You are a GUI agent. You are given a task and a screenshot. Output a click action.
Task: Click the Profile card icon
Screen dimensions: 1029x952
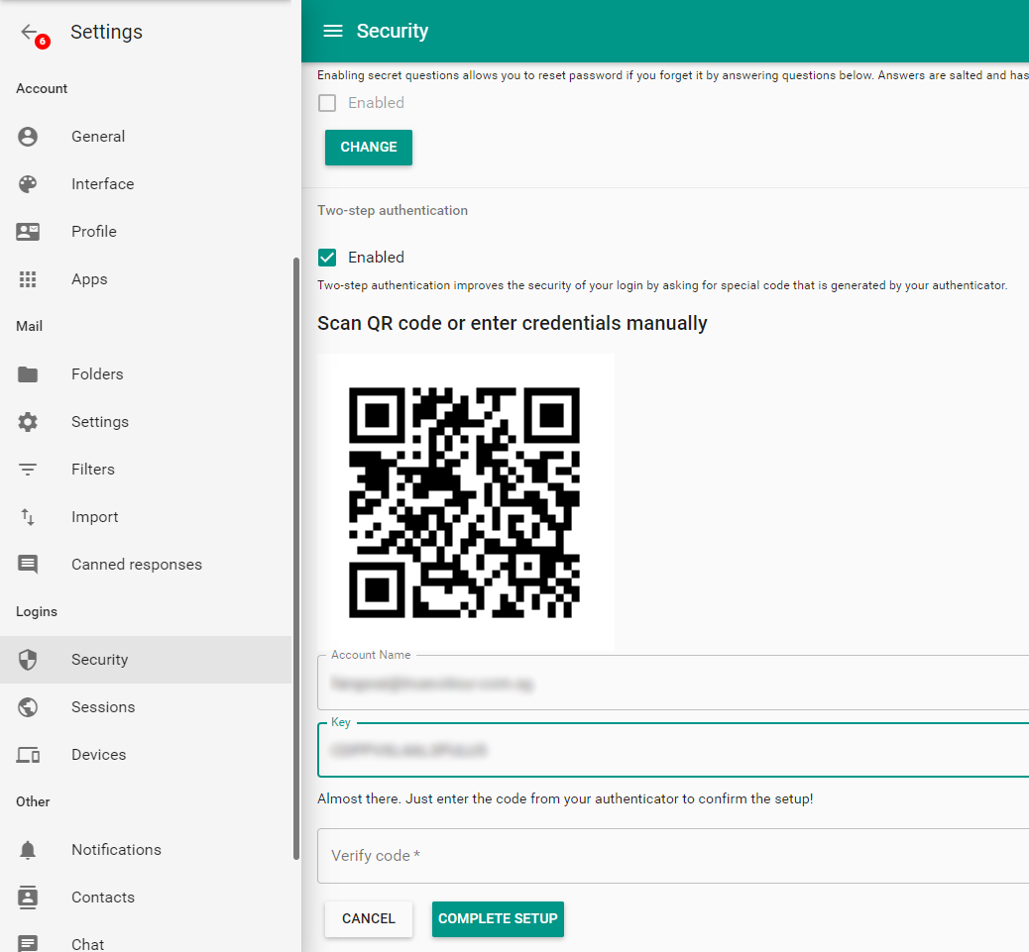point(28,232)
